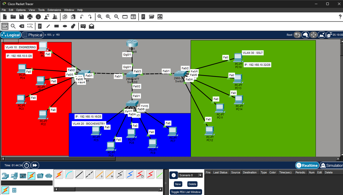Select the End Devices category icon

[x=14, y=175]
